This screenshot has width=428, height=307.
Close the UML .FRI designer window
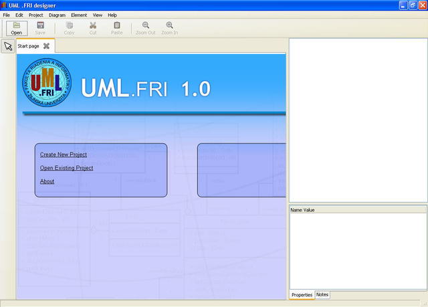[x=423, y=5]
